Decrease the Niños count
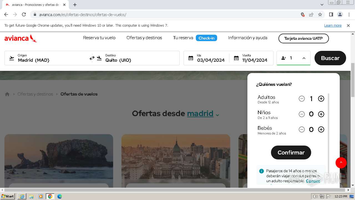355x200 pixels. [x=302, y=114]
